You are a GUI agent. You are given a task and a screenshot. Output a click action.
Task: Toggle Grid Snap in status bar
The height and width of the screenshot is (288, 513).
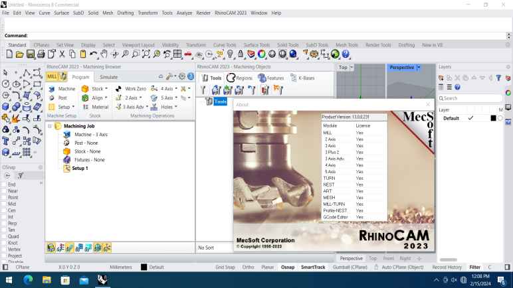click(x=225, y=267)
